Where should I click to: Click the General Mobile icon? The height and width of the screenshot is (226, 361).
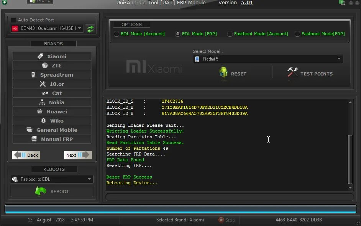(x=30, y=130)
